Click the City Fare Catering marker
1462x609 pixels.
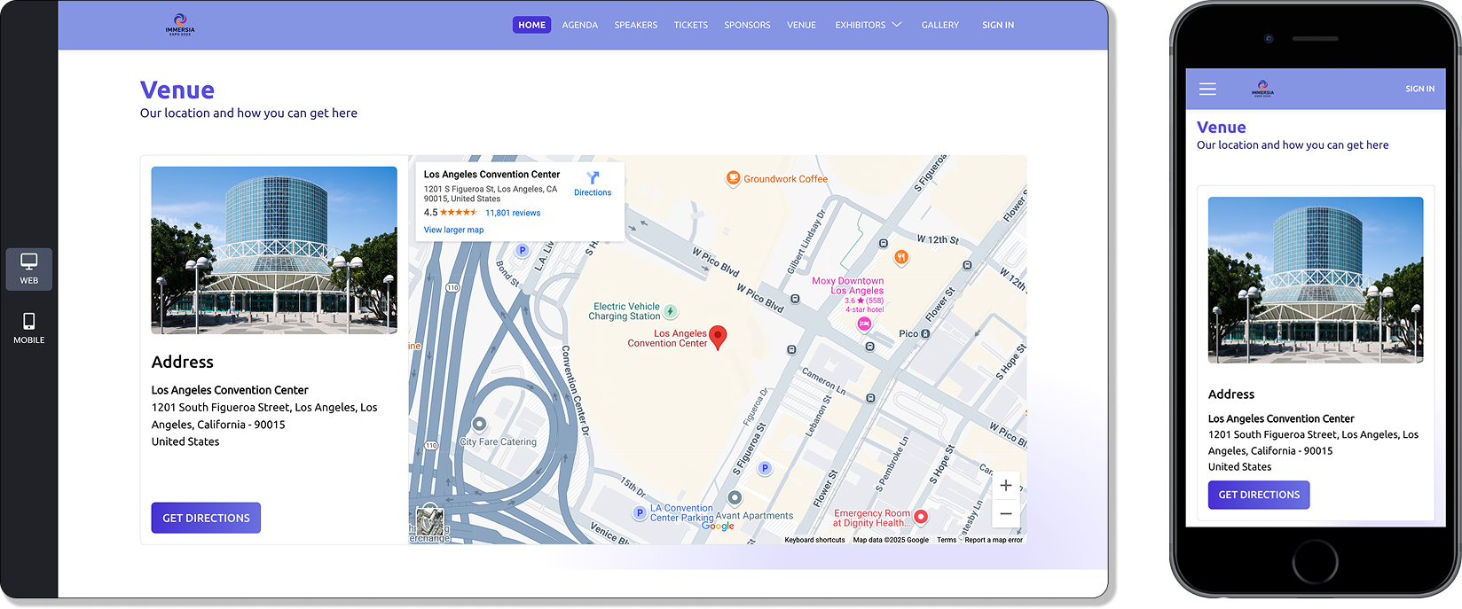[479, 424]
